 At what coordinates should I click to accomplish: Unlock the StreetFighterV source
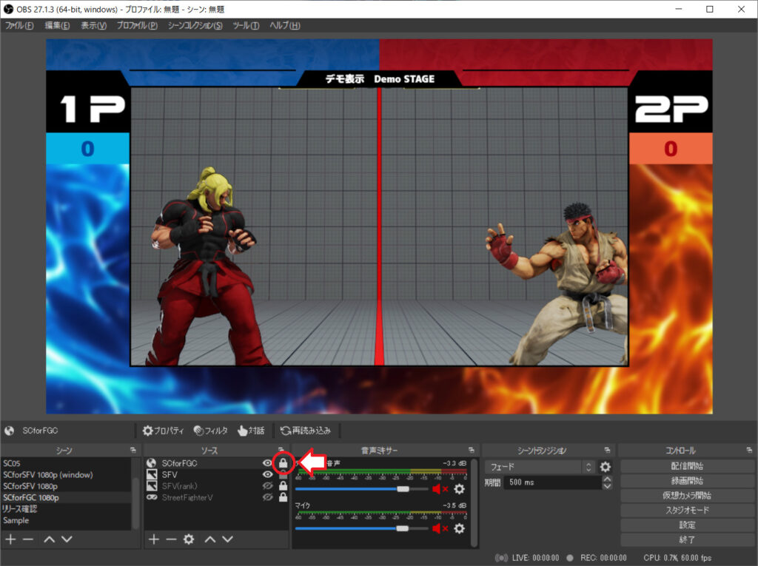pyautogui.click(x=284, y=497)
